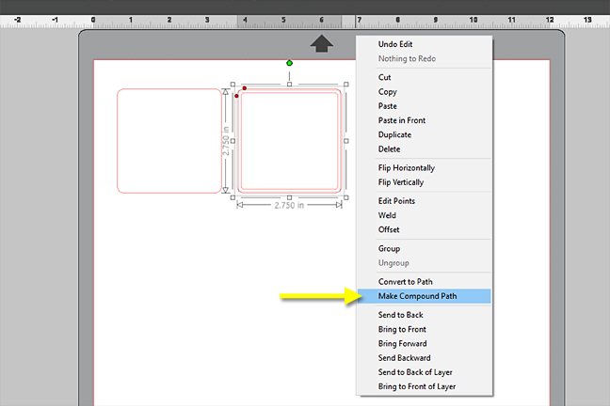
Task: Select Delete in the context menu
Action: point(424,149)
